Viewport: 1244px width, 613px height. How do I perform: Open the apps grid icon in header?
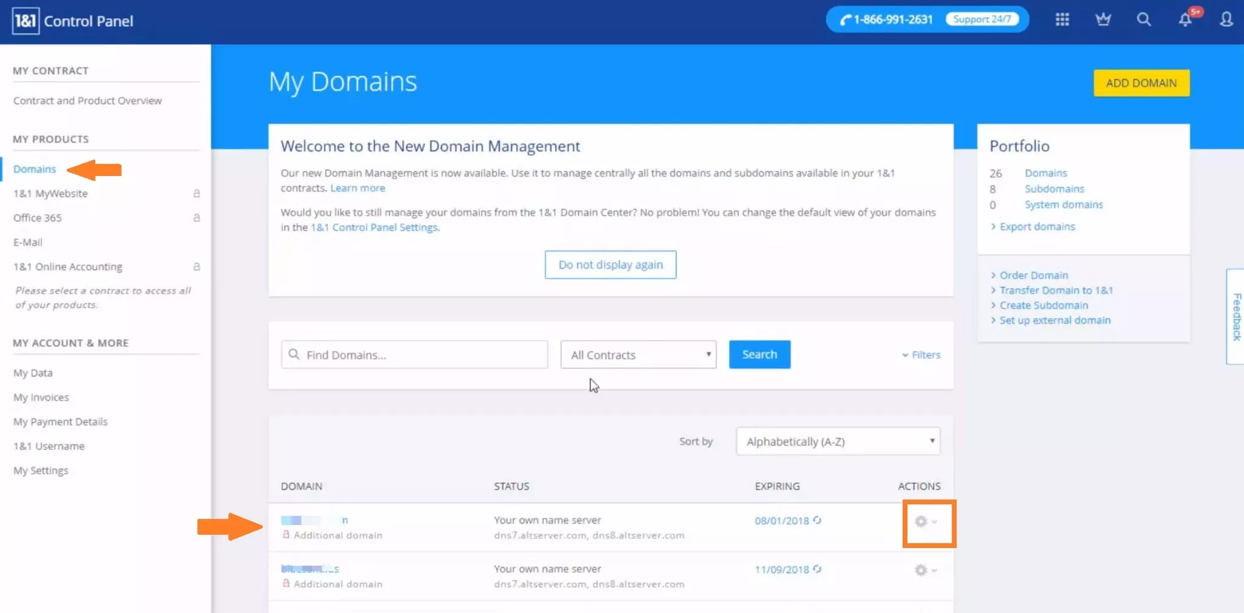pos(1062,19)
